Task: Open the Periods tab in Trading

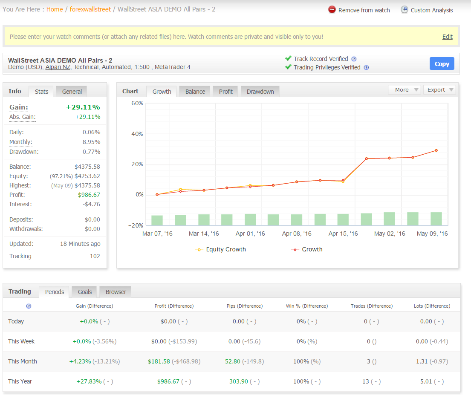Action: [55, 292]
